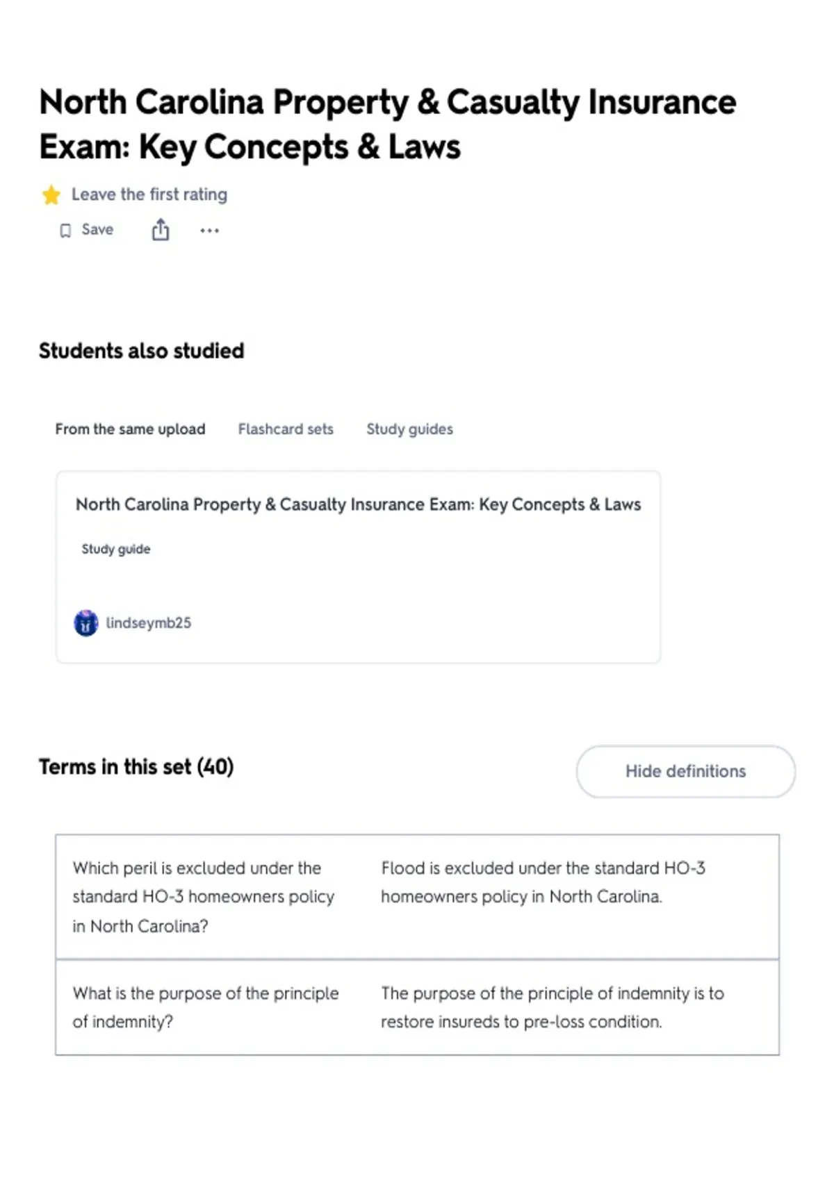The height and width of the screenshot is (1181, 834).
Task: Toggle the Hide definitions button
Action: [685, 771]
